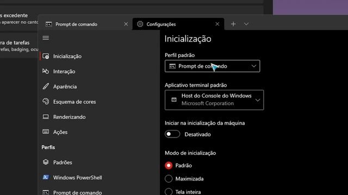This screenshot has width=348, height=195.
Task: Close the Configurações tab
Action: coord(217,24)
